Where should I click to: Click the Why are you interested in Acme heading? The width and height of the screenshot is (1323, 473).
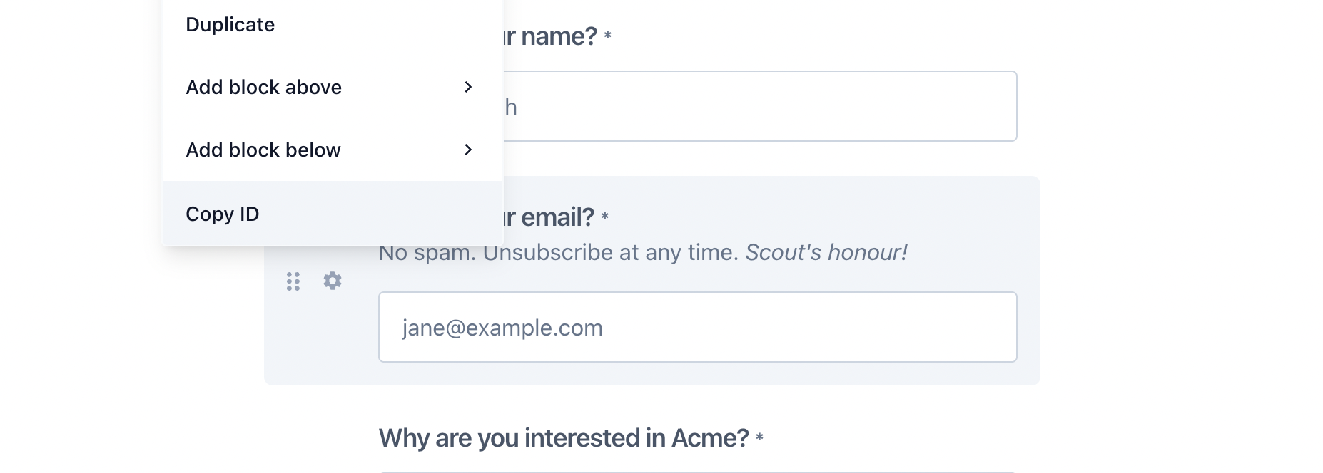point(564,438)
